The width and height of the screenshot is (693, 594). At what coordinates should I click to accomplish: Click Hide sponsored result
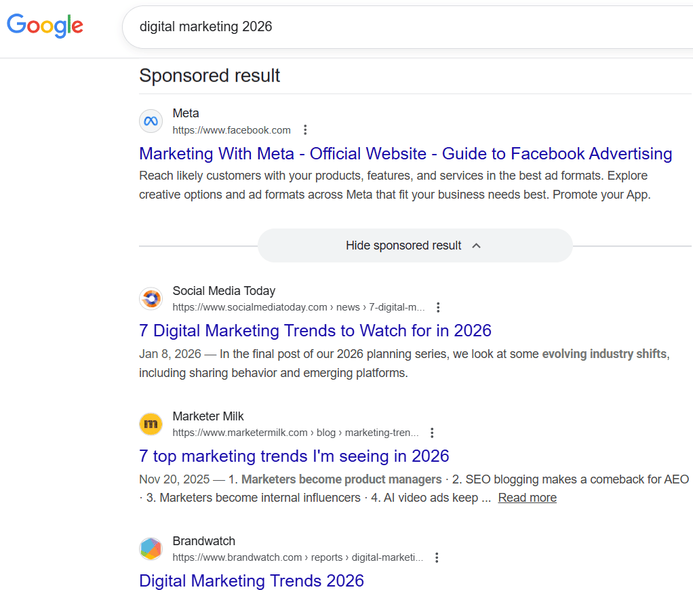(x=403, y=245)
